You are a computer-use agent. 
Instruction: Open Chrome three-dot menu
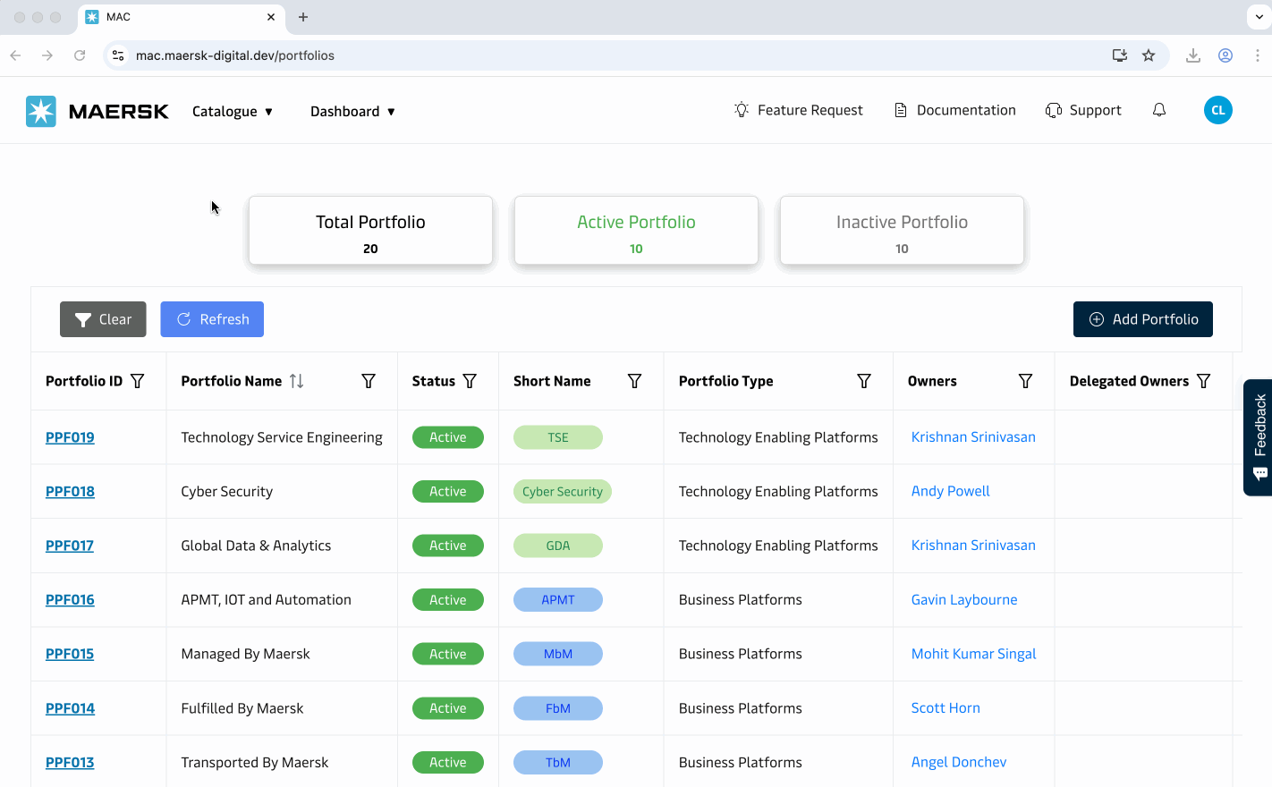(x=1258, y=55)
